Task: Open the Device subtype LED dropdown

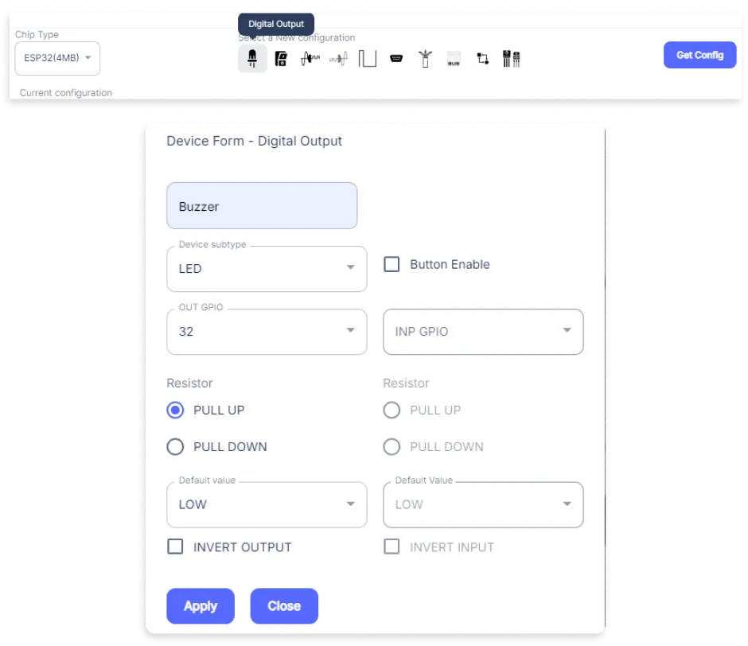Action: (x=267, y=269)
